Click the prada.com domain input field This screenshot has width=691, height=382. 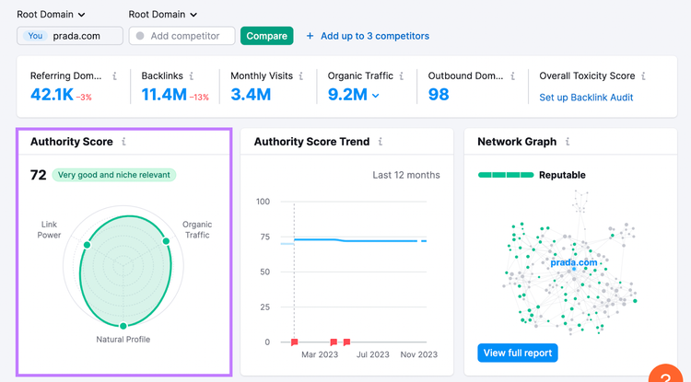70,36
